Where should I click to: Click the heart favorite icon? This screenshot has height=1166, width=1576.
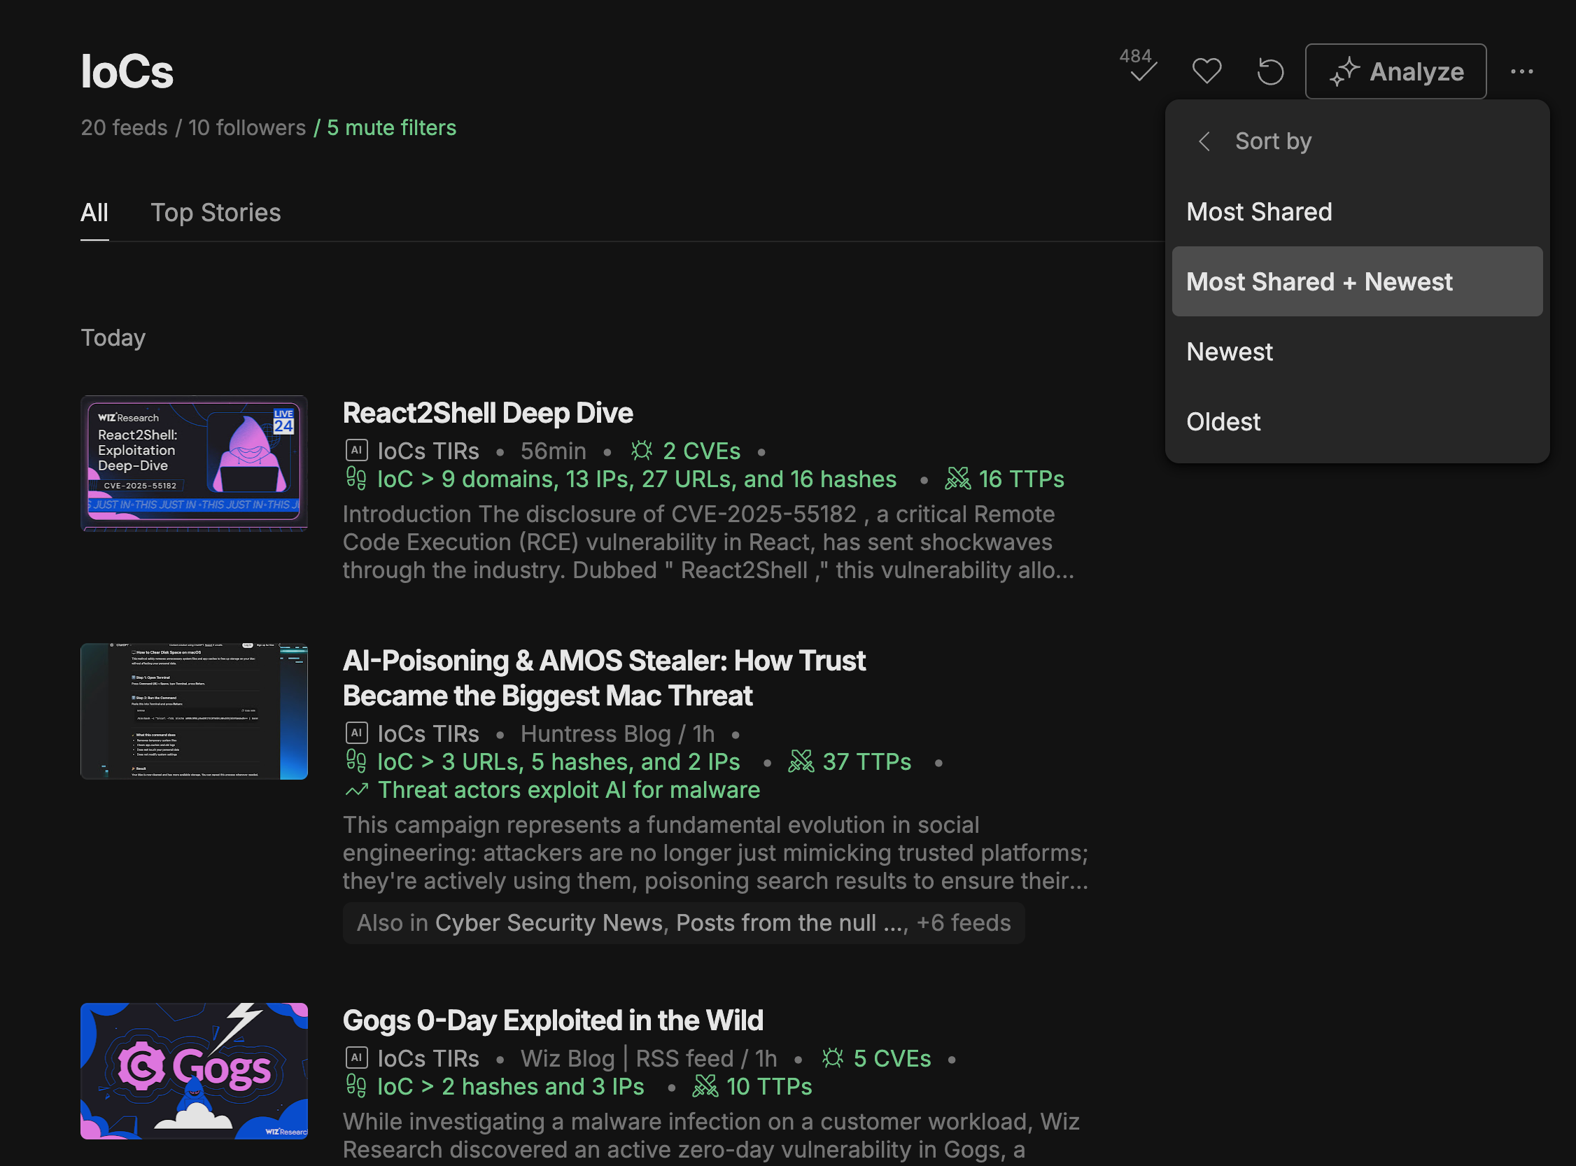[x=1206, y=71]
